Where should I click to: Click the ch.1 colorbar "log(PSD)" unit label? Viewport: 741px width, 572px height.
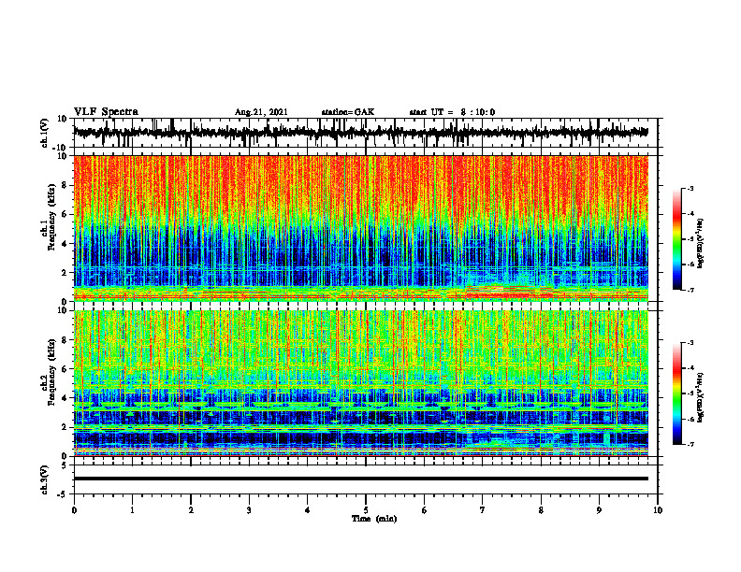tap(701, 244)
